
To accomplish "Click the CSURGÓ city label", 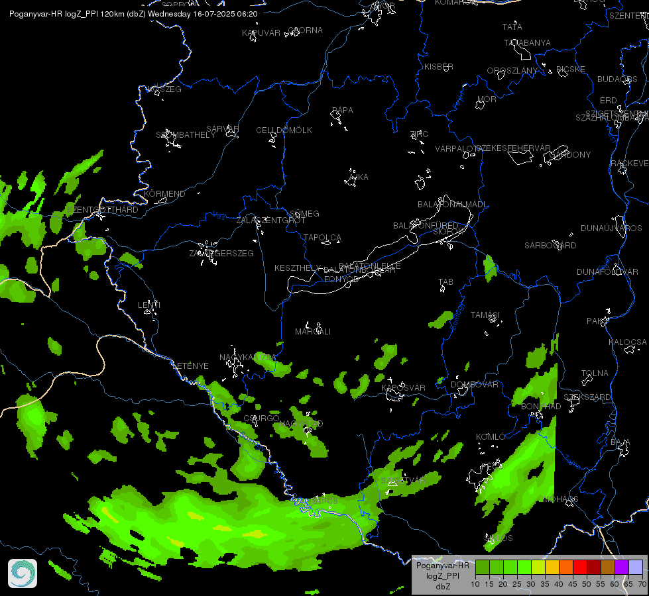I will (x=261, y=418).
